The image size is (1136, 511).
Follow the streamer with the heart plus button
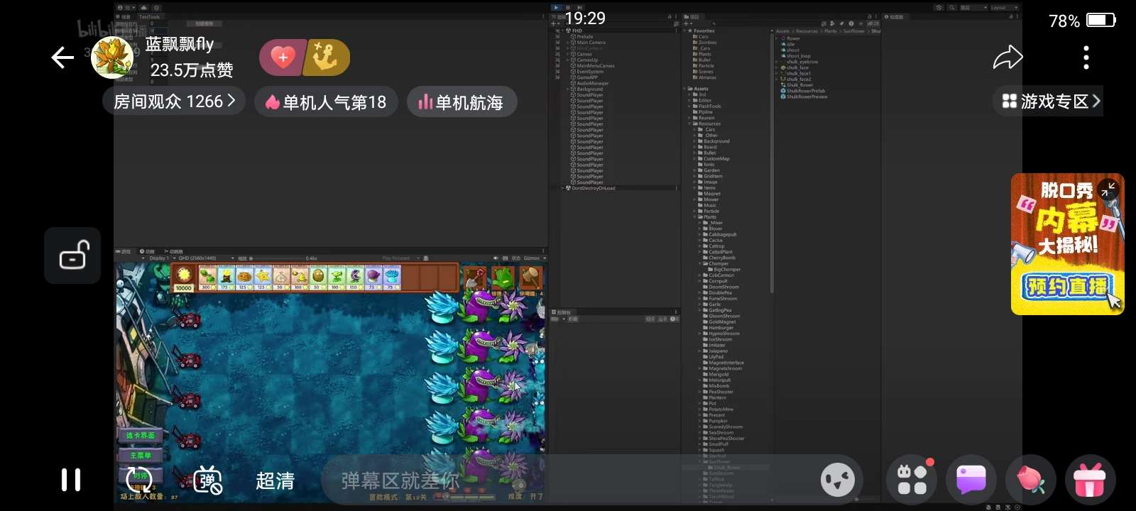pos(283,57)
